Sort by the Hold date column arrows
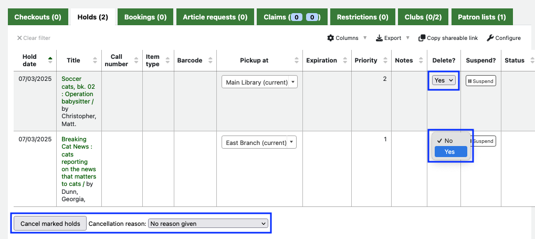Image resolution: width=535 pixels, height=239 pixels. tap(50, 60)
